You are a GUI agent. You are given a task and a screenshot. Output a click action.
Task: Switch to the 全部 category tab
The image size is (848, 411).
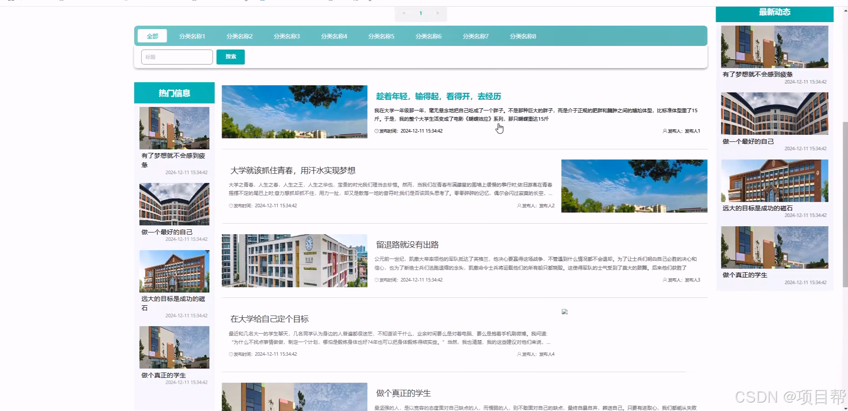152,36
